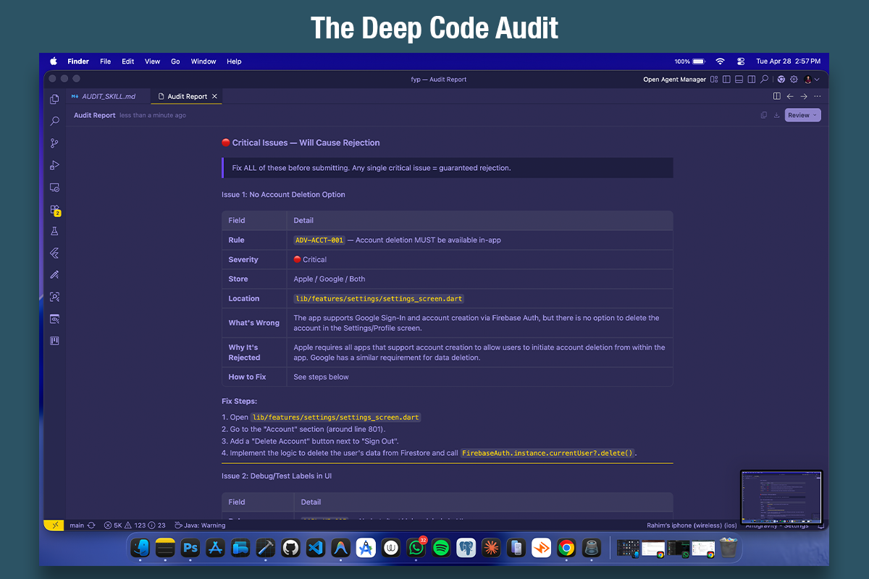The width and height of the screenshot is (869, 579).
Task: Click the Java: Warning status item
Action: pos(199,525)
